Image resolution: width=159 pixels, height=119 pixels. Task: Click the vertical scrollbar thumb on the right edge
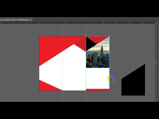156,62
